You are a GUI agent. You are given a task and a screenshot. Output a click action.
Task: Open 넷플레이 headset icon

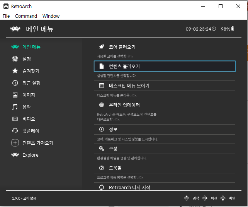pyautogui.click(x=15, y=131)
